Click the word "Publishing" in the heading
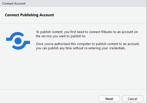The height and width of the screenshot is (103, 147). point(29,15)
